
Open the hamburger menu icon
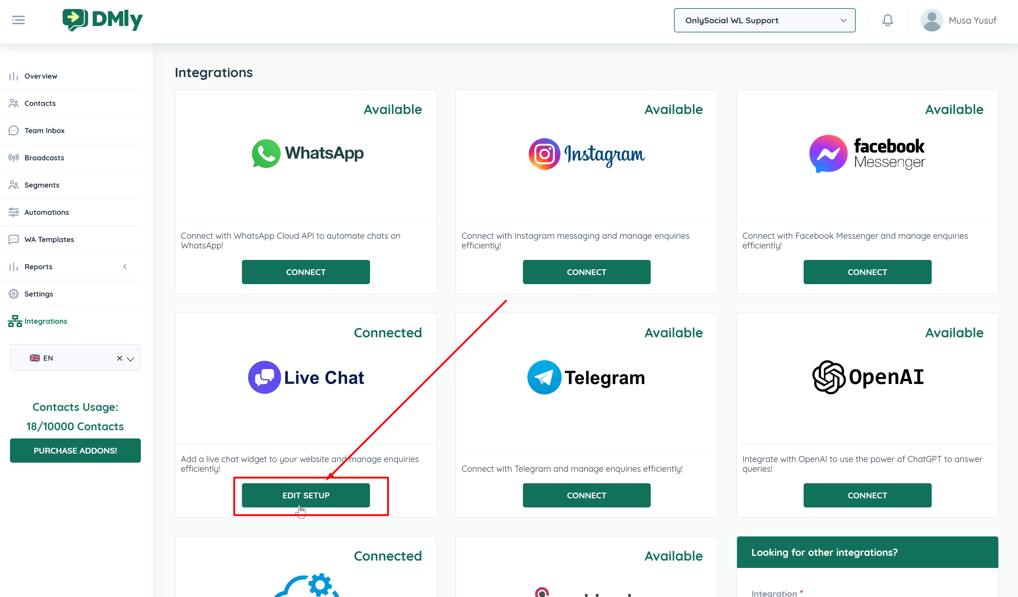click(18, 20)
